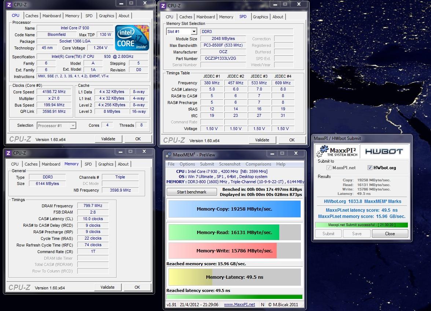This screenshot has width=431, height=311.
Task: Click the Max Bandwidth value PC3-8500F (533 MHz)
Action: [223, 45]
